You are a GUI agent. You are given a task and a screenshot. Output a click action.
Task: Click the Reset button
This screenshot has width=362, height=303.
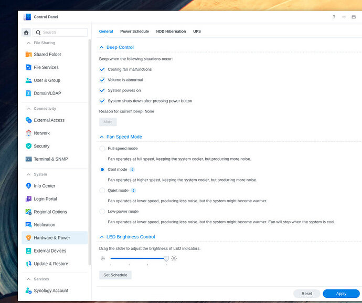click(306, 294)
